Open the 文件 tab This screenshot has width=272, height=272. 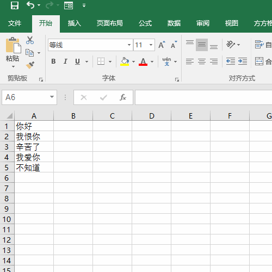pyautogui.click(x=15, y=23)
